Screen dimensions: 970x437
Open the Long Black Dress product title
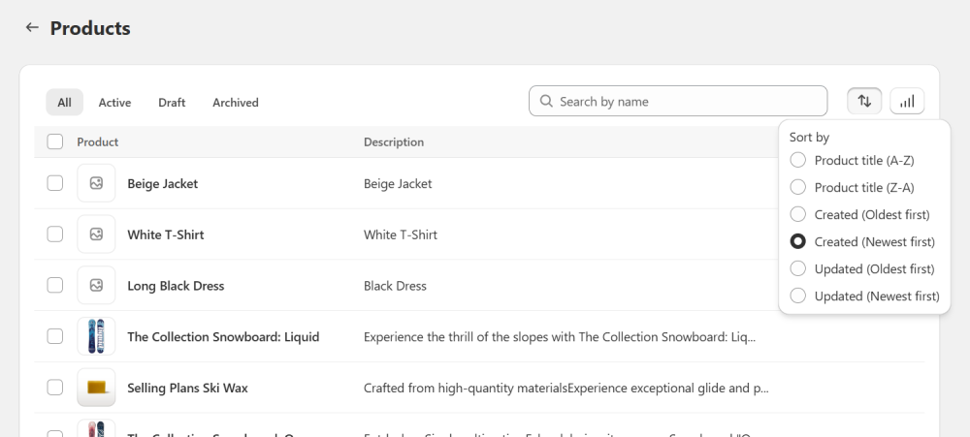tap(176, 286)
